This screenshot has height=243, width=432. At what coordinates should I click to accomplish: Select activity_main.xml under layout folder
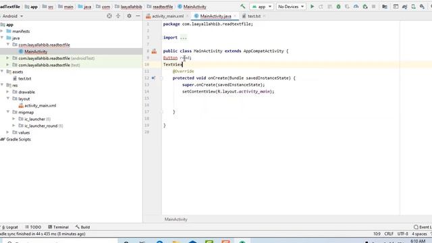[40, 105]
